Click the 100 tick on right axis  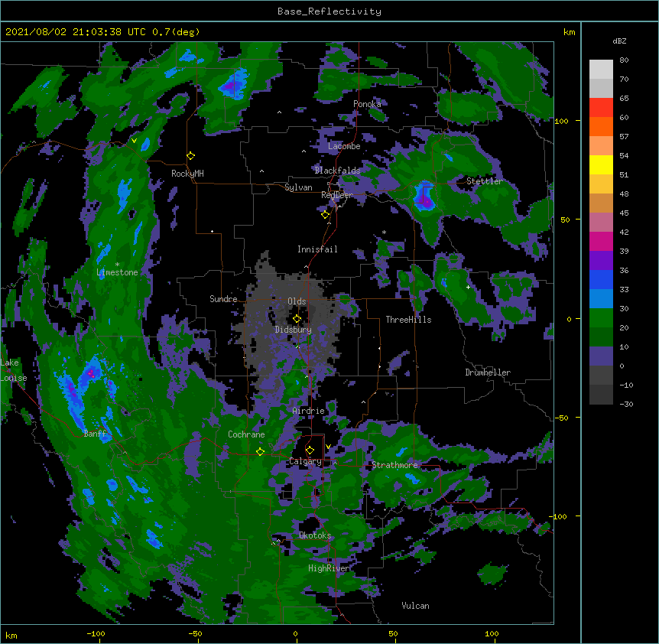(x=561, y=121)
